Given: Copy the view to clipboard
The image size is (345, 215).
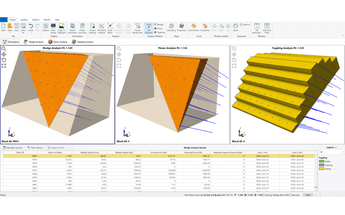Looking at the screenshot, I should [x=62, y=28].
